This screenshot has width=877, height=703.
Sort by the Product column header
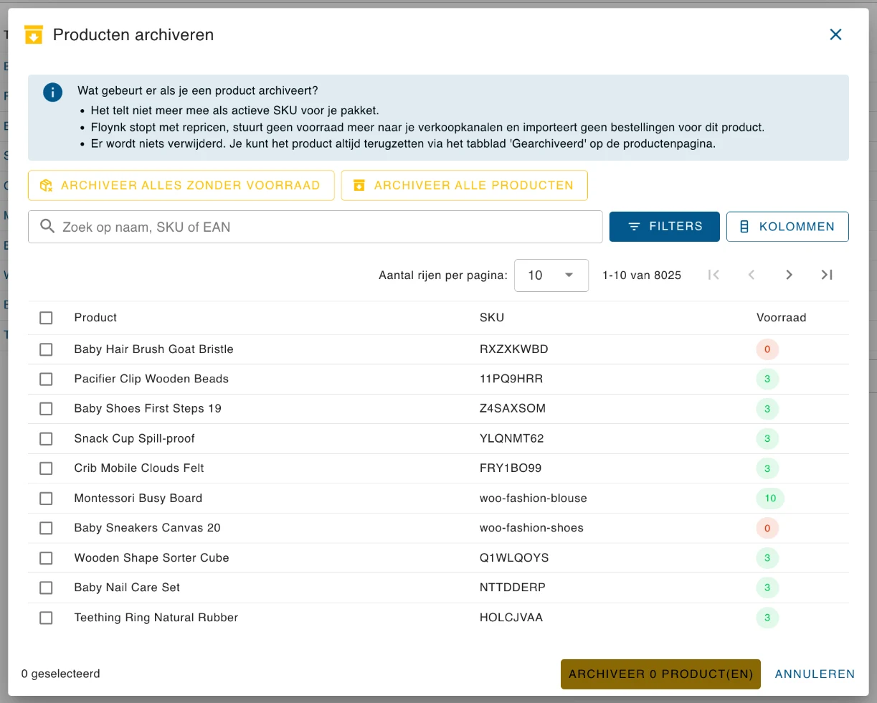(95, 318)
